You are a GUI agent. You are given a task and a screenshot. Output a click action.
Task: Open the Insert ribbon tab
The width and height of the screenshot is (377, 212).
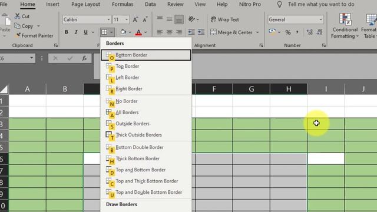52,4
